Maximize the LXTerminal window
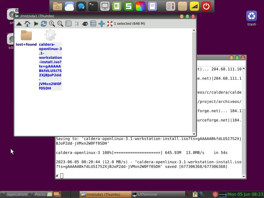Screen dimensions: 264x198 pyautogui.click(x=237, y=57)
